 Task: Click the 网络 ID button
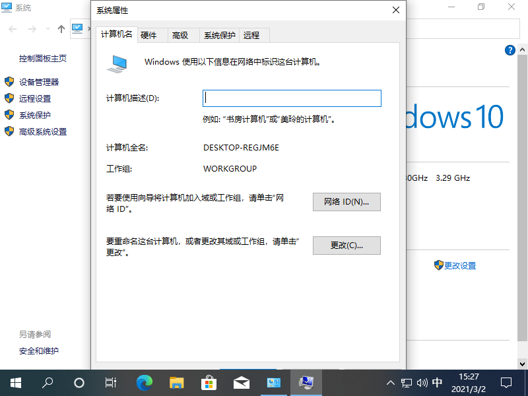346,202
